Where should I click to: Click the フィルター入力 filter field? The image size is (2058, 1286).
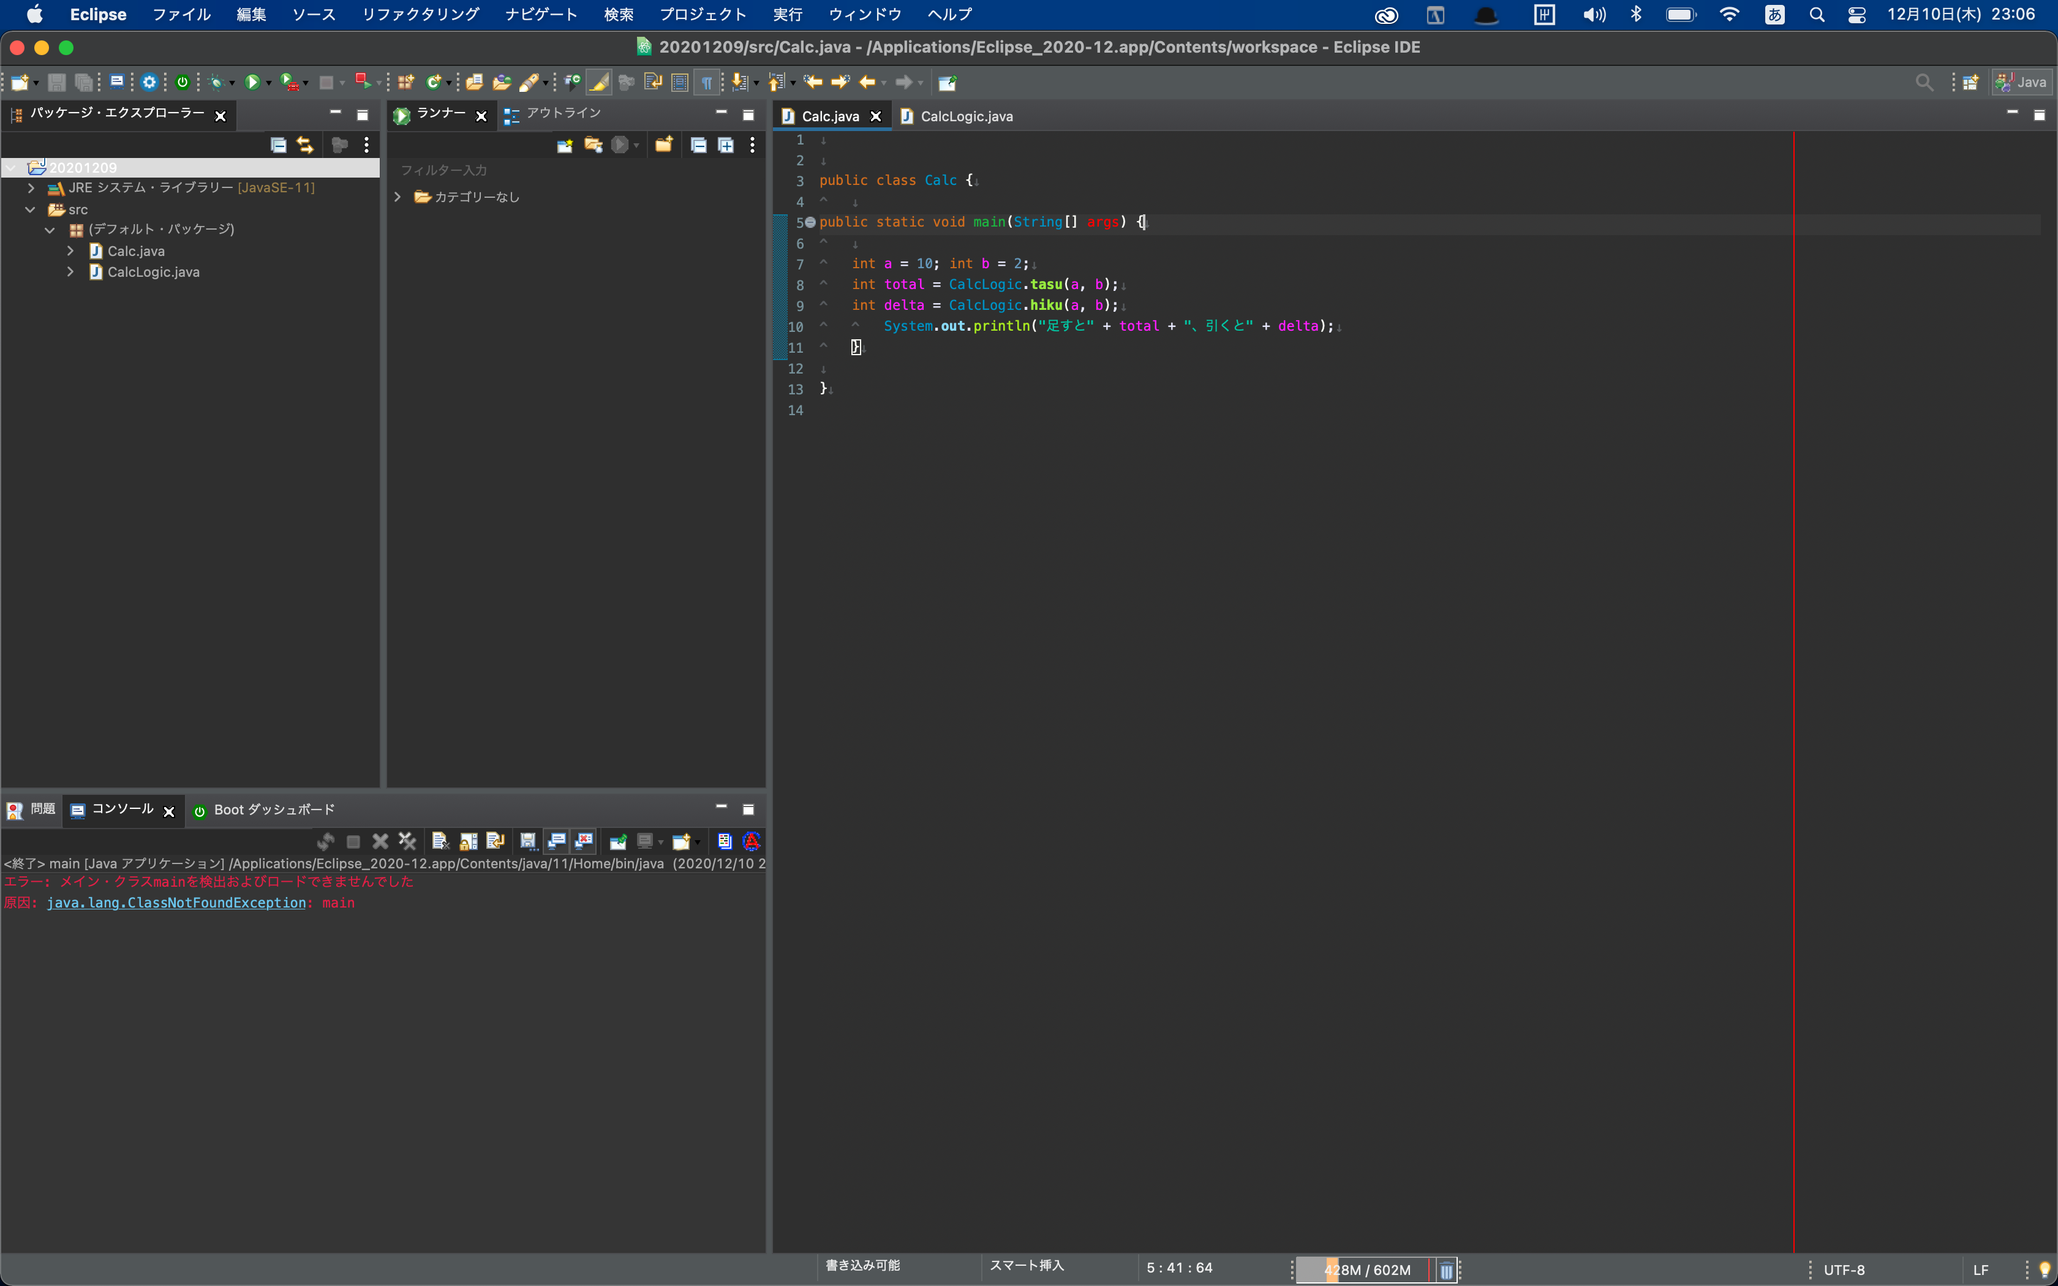(x=576, y=170)
